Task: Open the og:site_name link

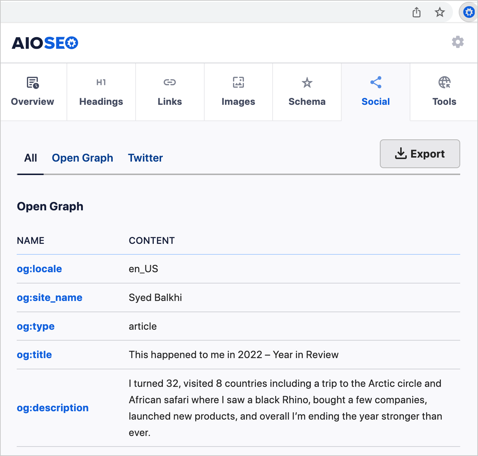Action: tap(50, 298)
